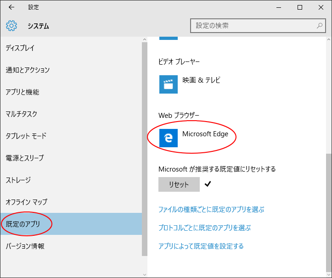Select オフライン マップ in sidebar

click(x=71, y=202)
